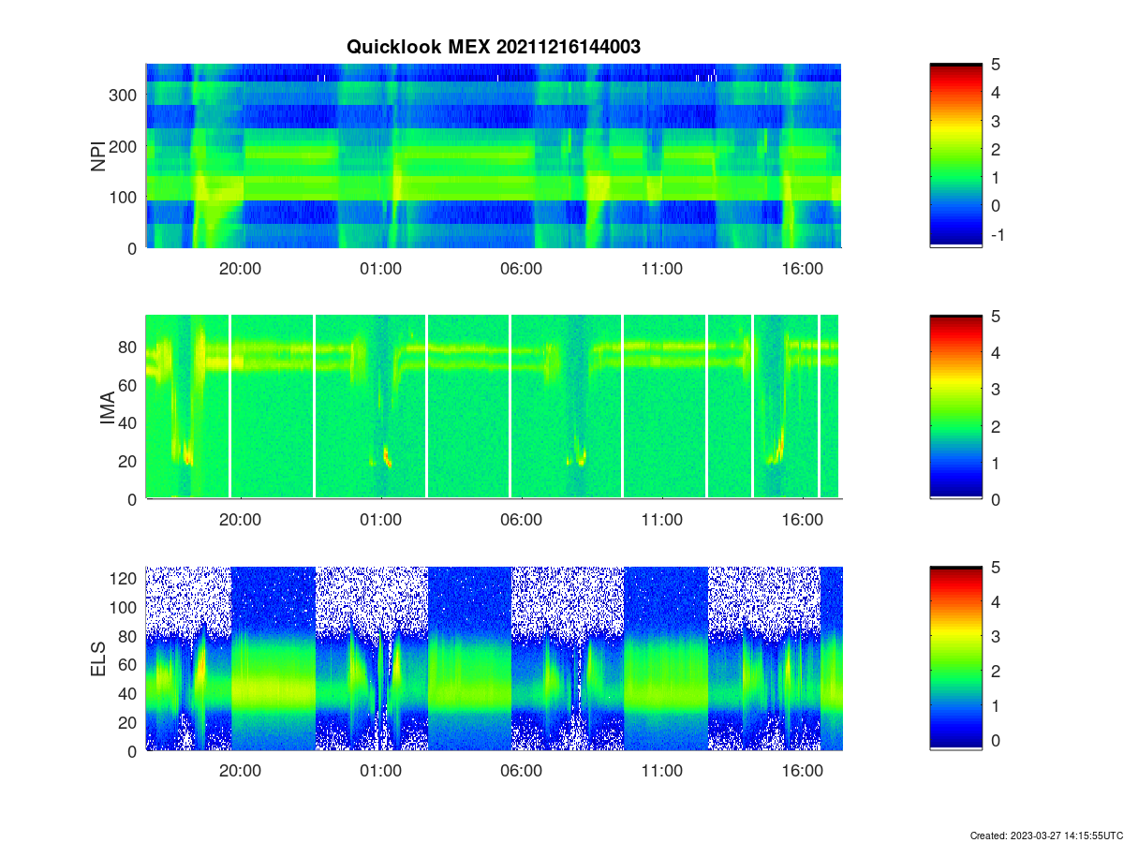Select the NPI y-axis label
Viewport: 1124px width, 843px height.
point(98,156)
